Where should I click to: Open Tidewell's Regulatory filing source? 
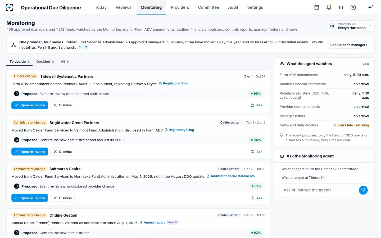[174, 84]
